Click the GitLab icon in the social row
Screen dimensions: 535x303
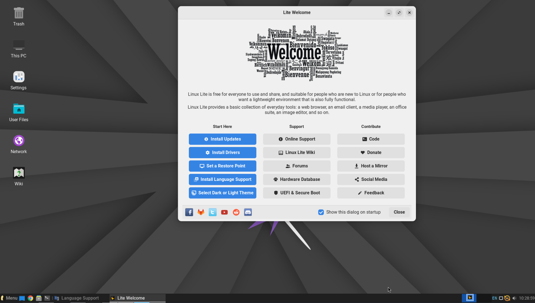click(x=201, y=212)
